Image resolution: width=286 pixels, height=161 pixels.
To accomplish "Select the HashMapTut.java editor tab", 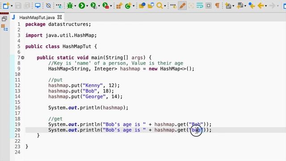I will 37,17.
